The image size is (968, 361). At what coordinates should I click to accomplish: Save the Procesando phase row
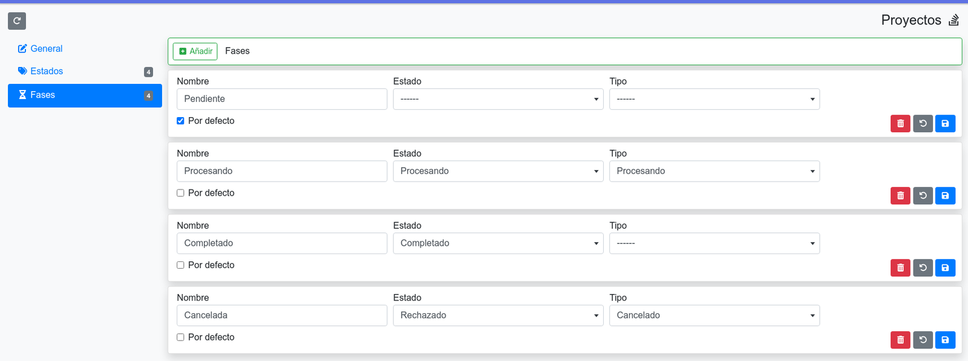pos(945,196)
